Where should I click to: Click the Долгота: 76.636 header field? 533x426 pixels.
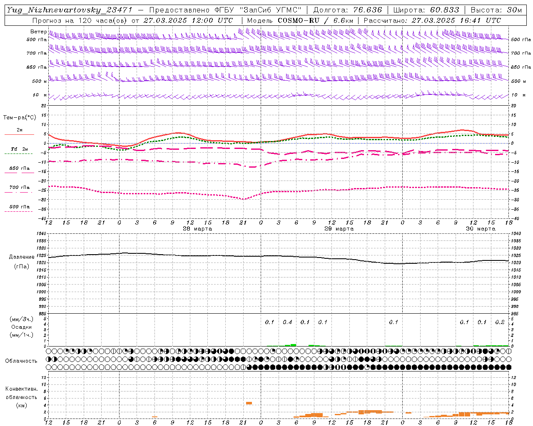coord(348,10)
